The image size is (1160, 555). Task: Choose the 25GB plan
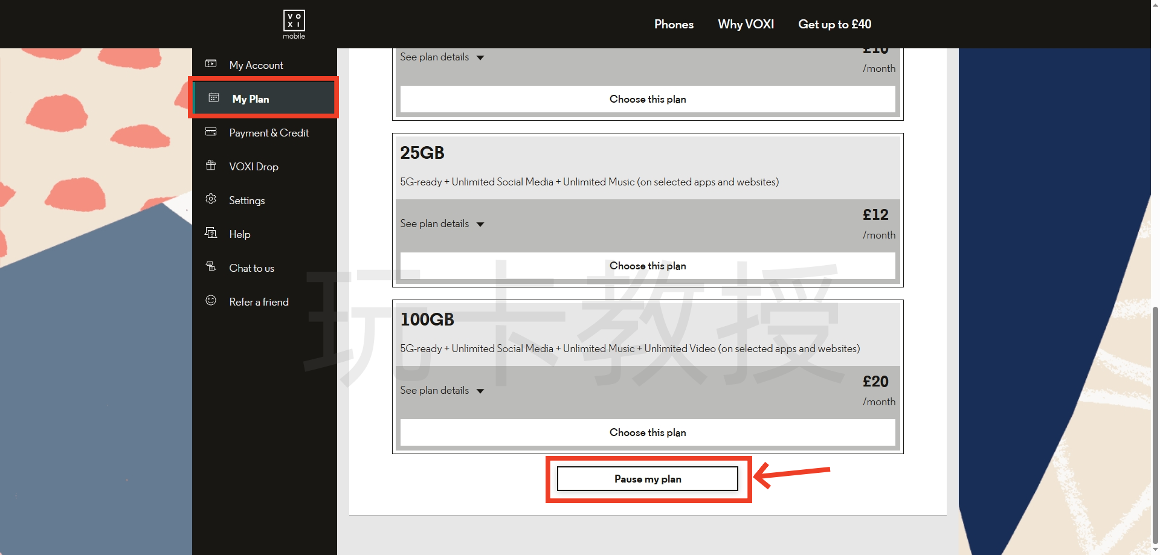tap(648, 266)
